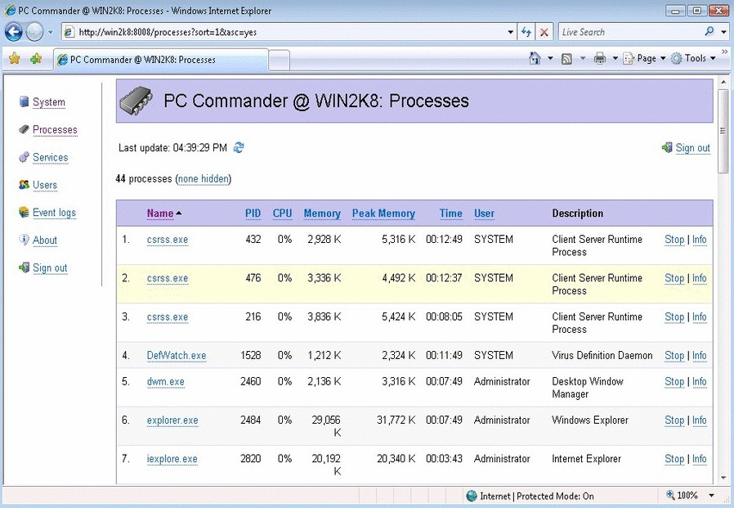Click the vertical scrollbar thumb

723,131
